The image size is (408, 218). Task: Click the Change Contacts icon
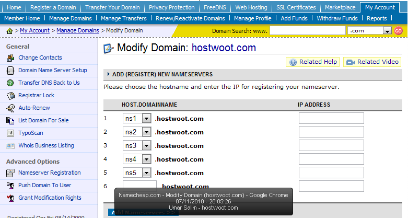(10, 58)
